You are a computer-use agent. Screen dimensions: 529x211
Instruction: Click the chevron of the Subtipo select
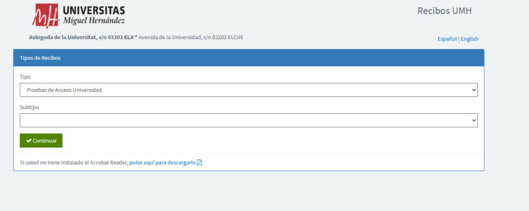click(474, 120)
